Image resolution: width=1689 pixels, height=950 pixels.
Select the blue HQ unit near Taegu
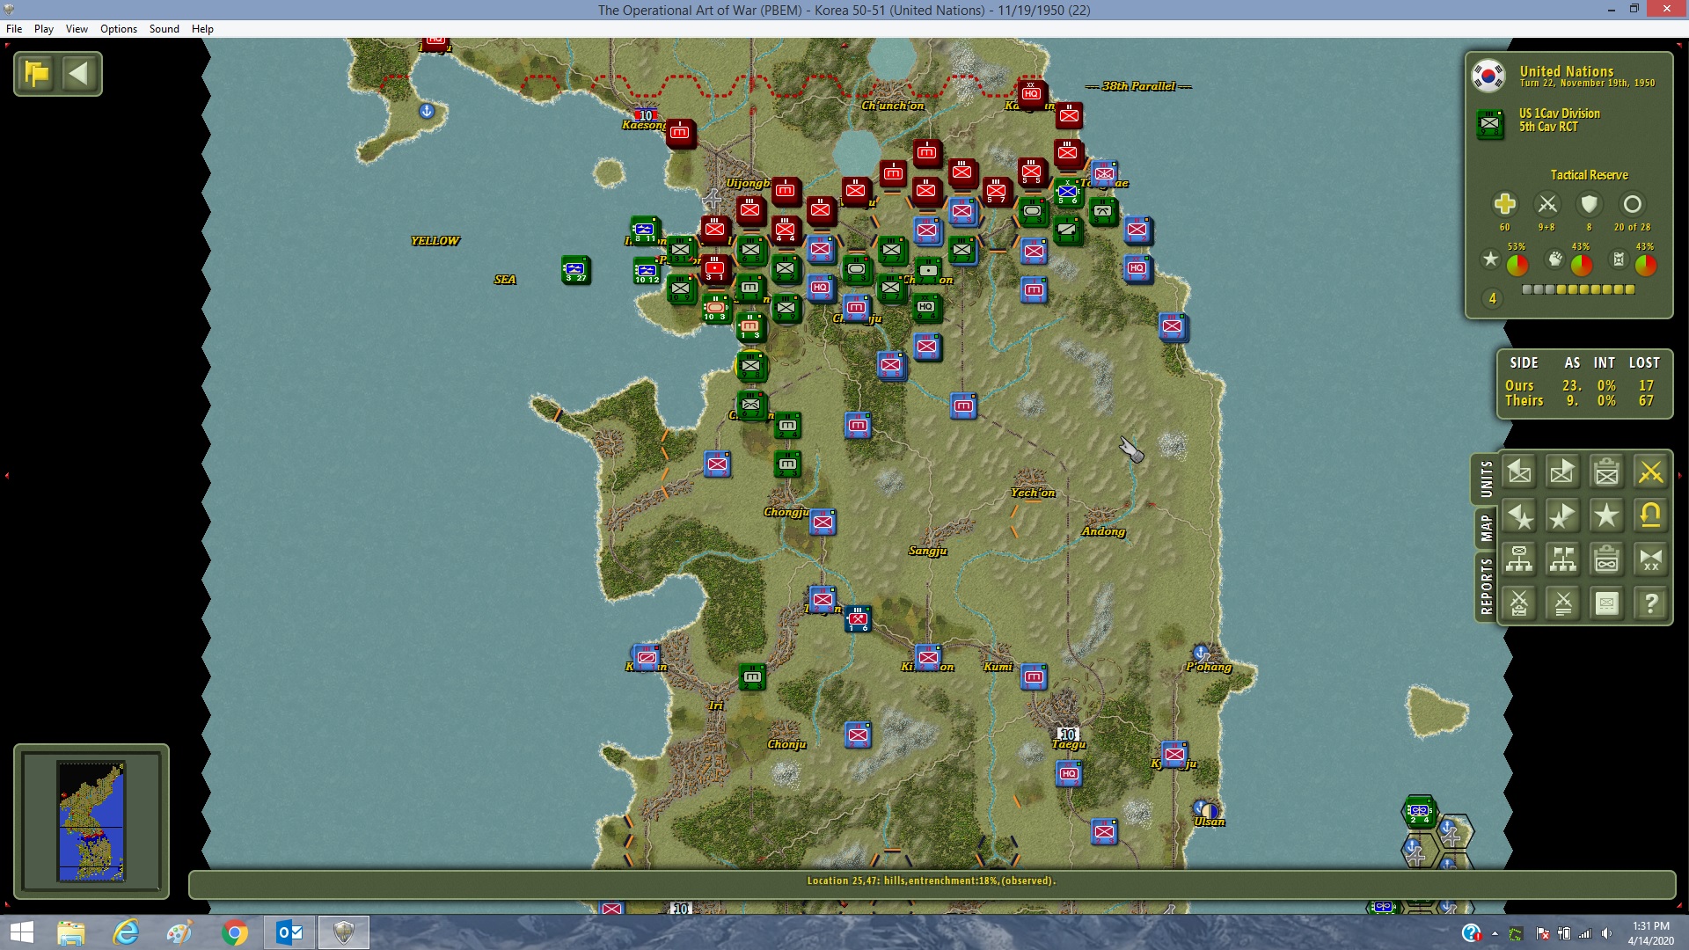pyautogui.click(x=1068, y=774)
